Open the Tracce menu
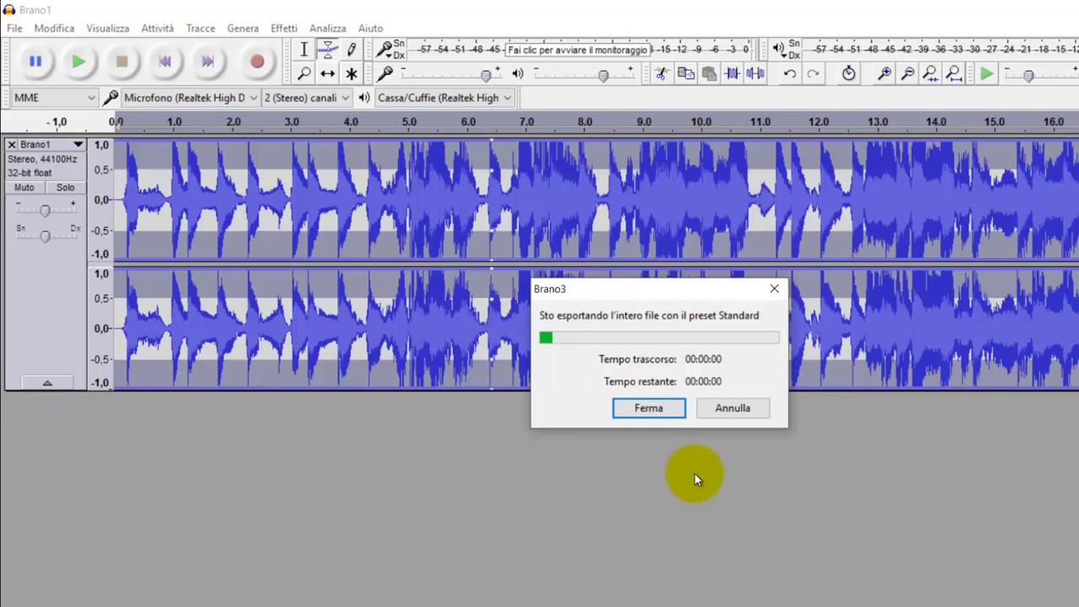The width and height of the screenshot is (1079, 607). coord(201,28)
